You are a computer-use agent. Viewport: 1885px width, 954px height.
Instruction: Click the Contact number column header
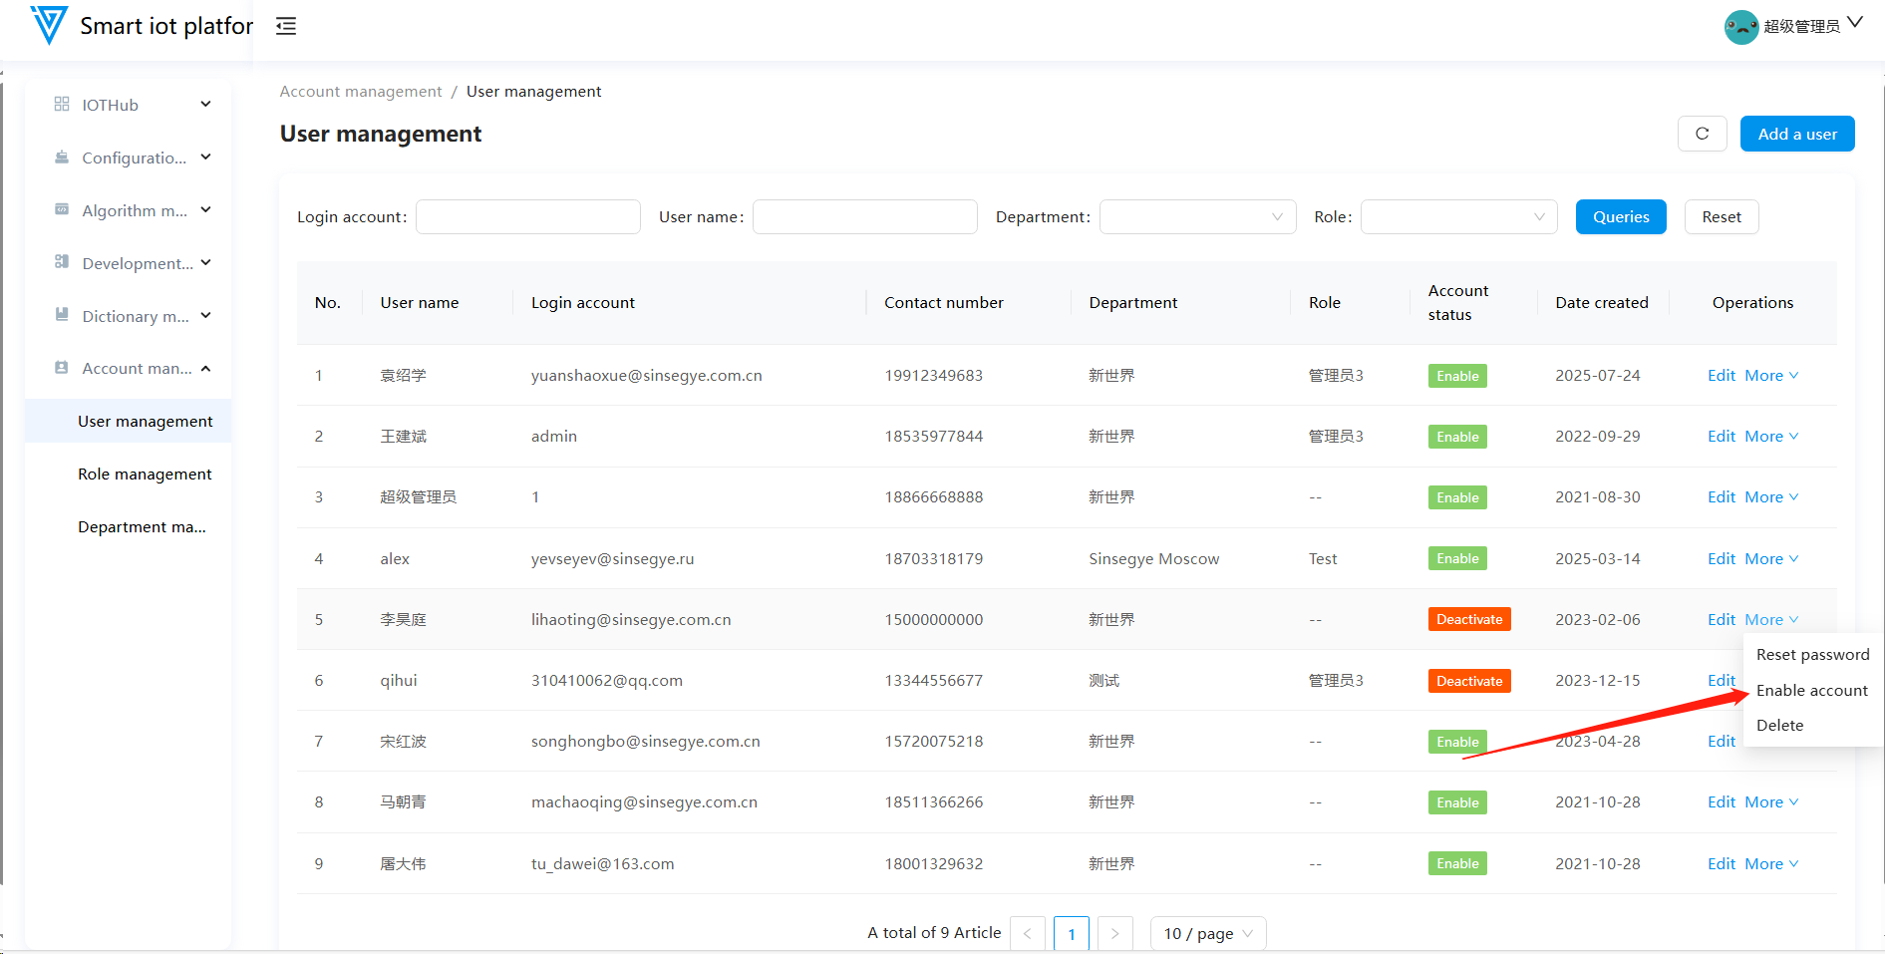(944, 303)
